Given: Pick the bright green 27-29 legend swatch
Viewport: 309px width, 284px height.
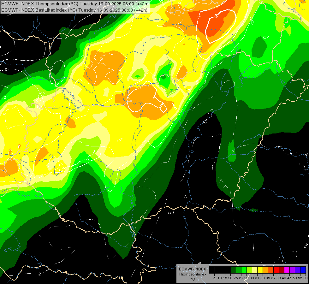Looking at the screenshot, I should point(244,270).
